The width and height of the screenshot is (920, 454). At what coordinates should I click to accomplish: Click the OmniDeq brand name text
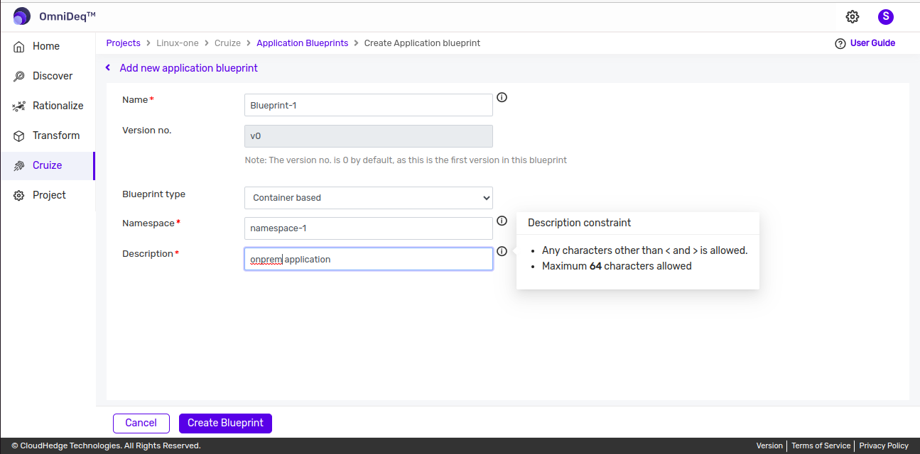click(67, 16)
